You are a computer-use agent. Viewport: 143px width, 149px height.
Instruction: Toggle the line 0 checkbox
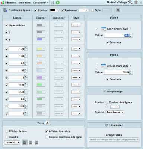[x=7, y=32]
